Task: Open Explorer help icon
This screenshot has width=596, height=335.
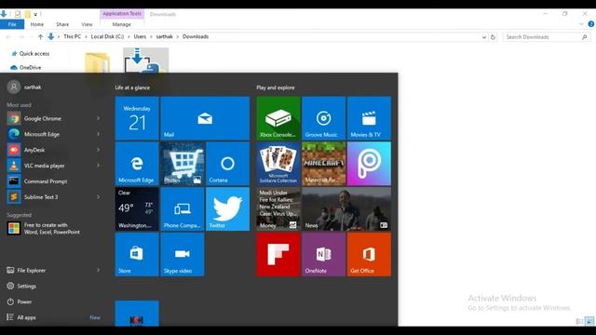Action: [x=591, y=24]
